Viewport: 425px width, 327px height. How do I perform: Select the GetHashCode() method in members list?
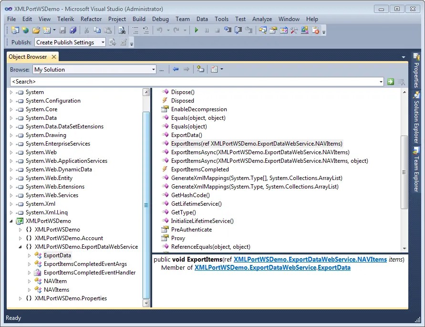(x=190, y=195)
